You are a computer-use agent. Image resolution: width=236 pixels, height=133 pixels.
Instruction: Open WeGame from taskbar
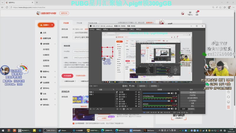pos(149,130)
